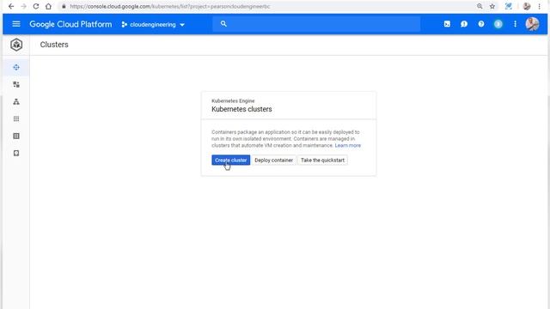Viewport: 550px width, 309px height.
Task: Bookmark this page with the star icon
Action: (x=492, y=6)
